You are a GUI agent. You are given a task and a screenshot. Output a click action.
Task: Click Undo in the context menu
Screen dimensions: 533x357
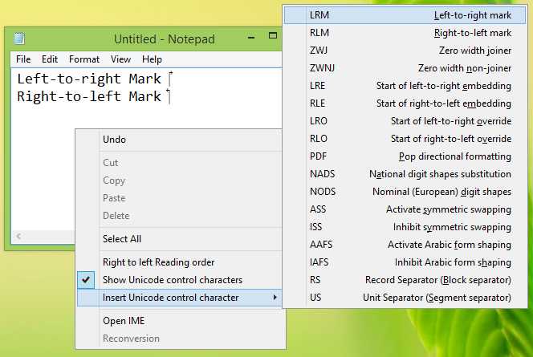114,140
